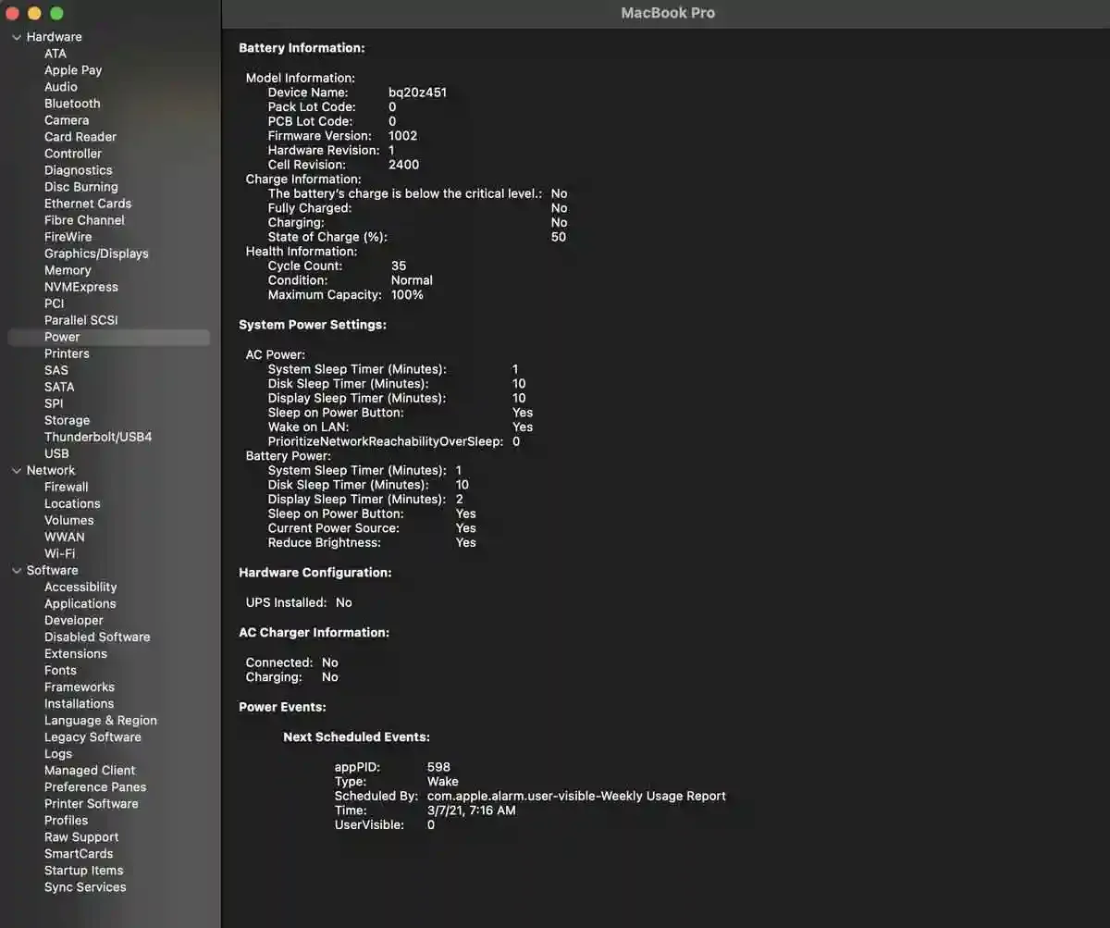Viewport: 1110px width, 928px height.
Task: Open Language & Region entry
Action: coord(101,720)
